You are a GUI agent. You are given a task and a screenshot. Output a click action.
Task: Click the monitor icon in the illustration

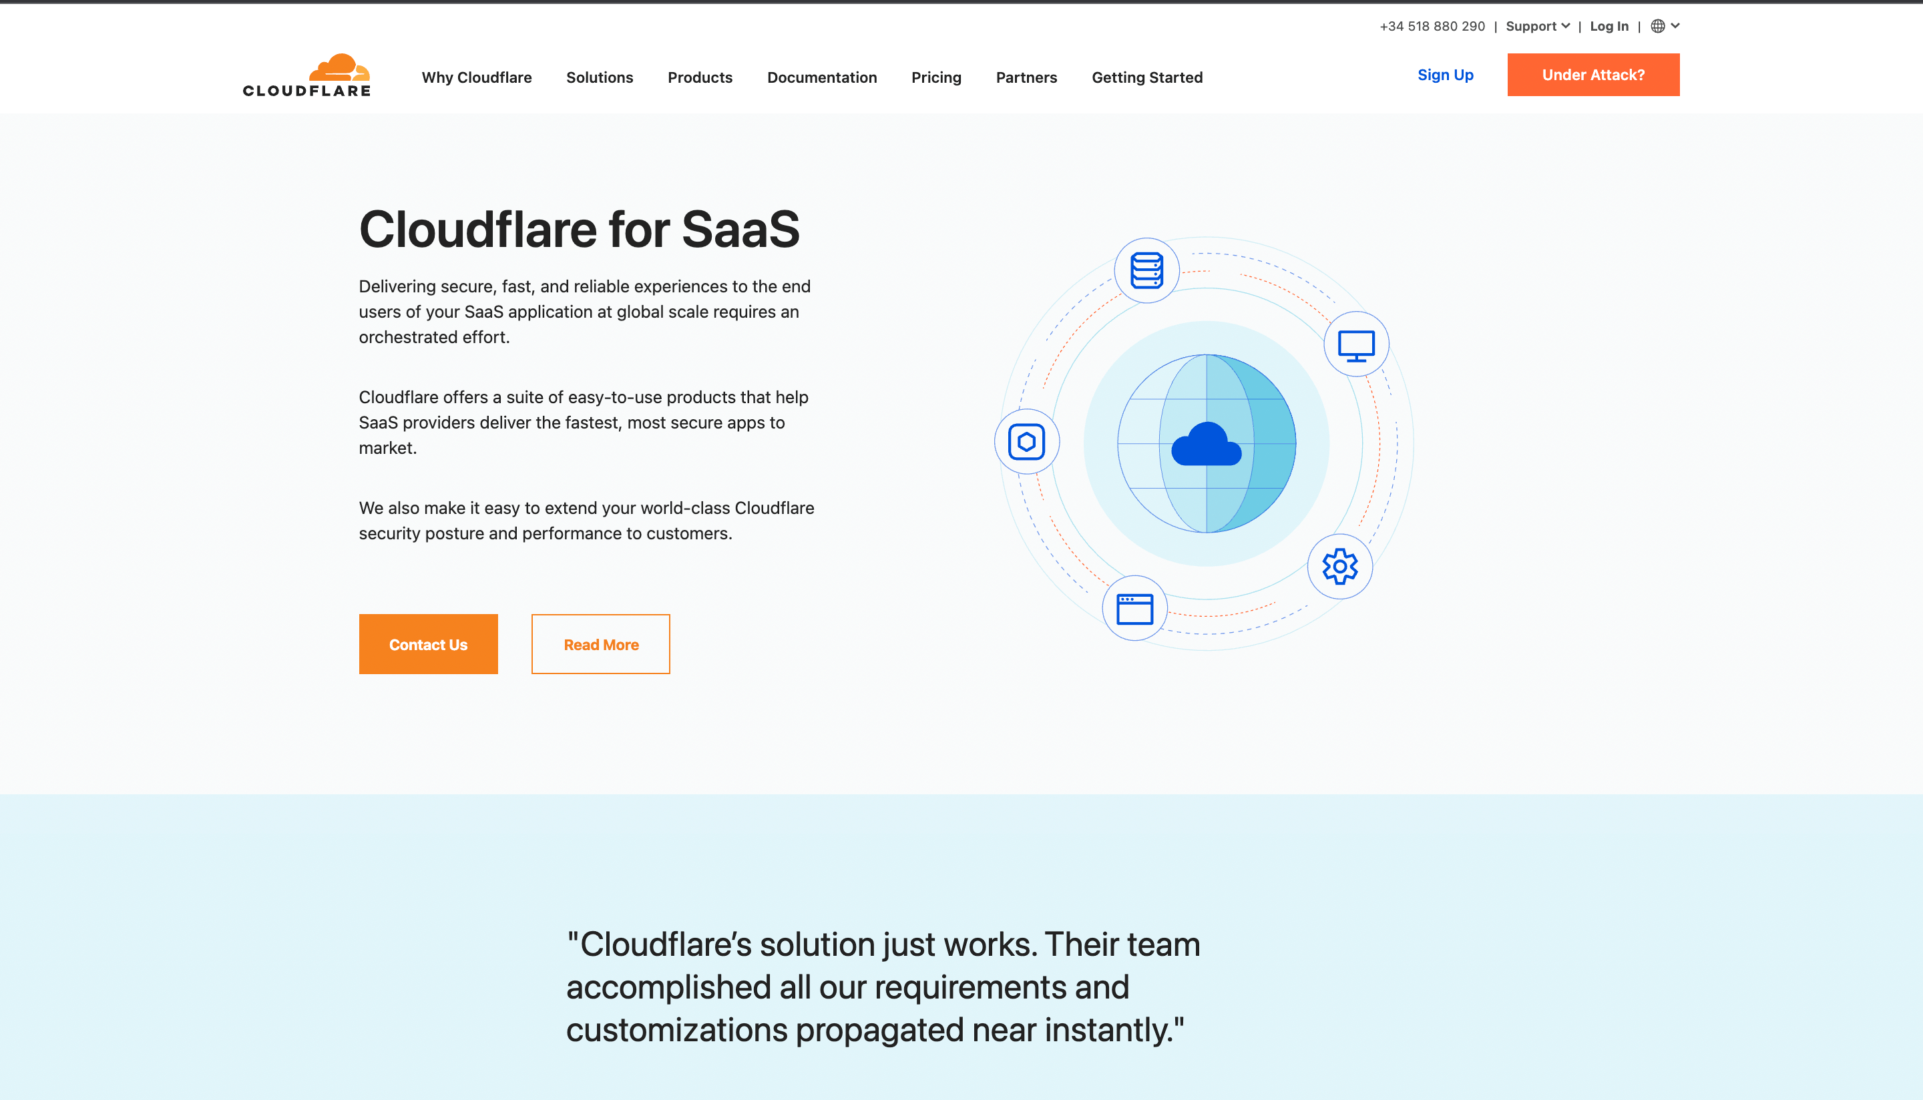pyautogui.click(x=1356, y=344)
